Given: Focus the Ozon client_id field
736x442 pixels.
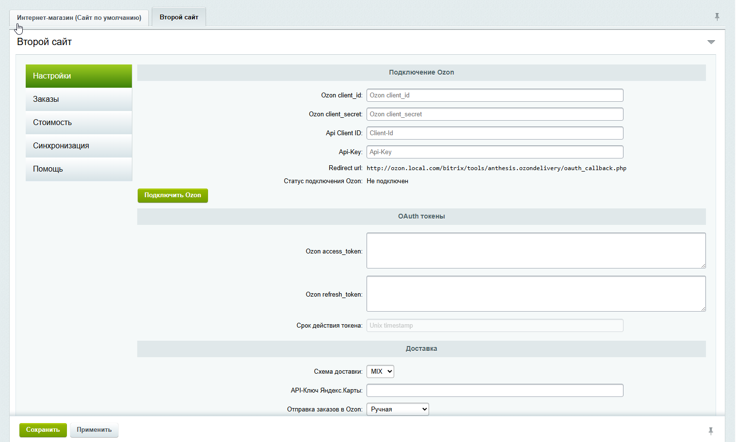Looking at the screenshot, I should coord(495,95).
